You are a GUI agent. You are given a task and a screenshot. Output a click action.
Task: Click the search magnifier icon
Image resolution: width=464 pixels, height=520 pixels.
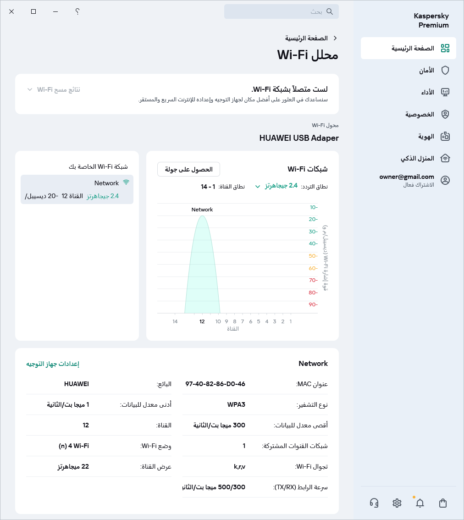tap(330, 11)
